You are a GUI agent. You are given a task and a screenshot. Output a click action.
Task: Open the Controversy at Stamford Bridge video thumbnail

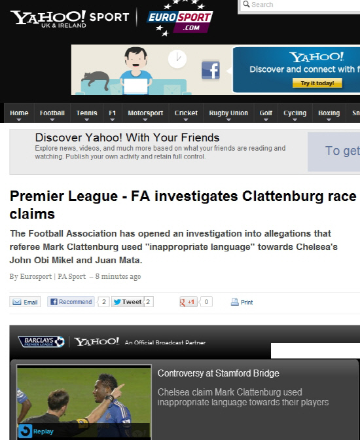click(84, 402)
